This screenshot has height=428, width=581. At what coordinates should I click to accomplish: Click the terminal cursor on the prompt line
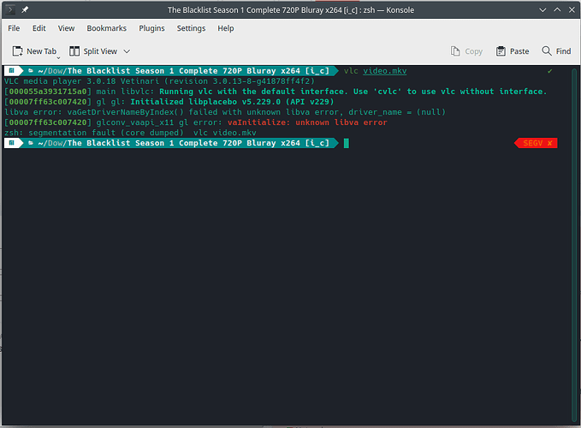click(x=347, y=143)
